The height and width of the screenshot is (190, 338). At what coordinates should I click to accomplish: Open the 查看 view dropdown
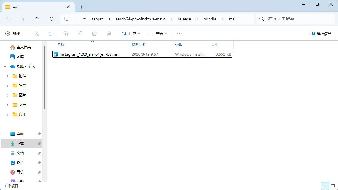click(x=158, y=34)
